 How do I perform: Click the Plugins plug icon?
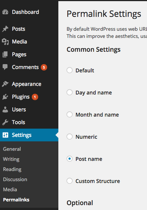pos(5,97)
